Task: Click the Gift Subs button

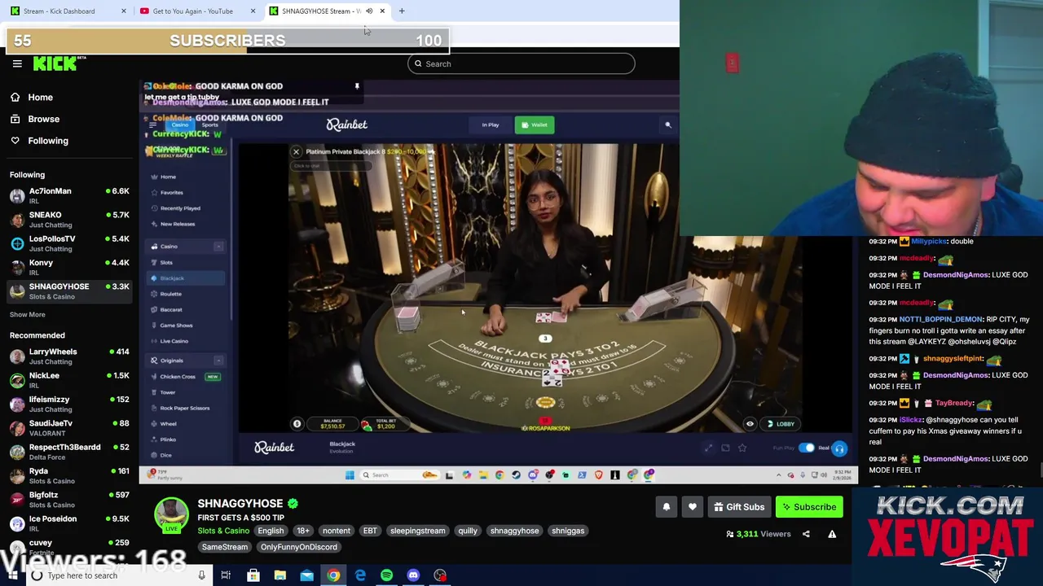Action: click(x=739, y=507)
